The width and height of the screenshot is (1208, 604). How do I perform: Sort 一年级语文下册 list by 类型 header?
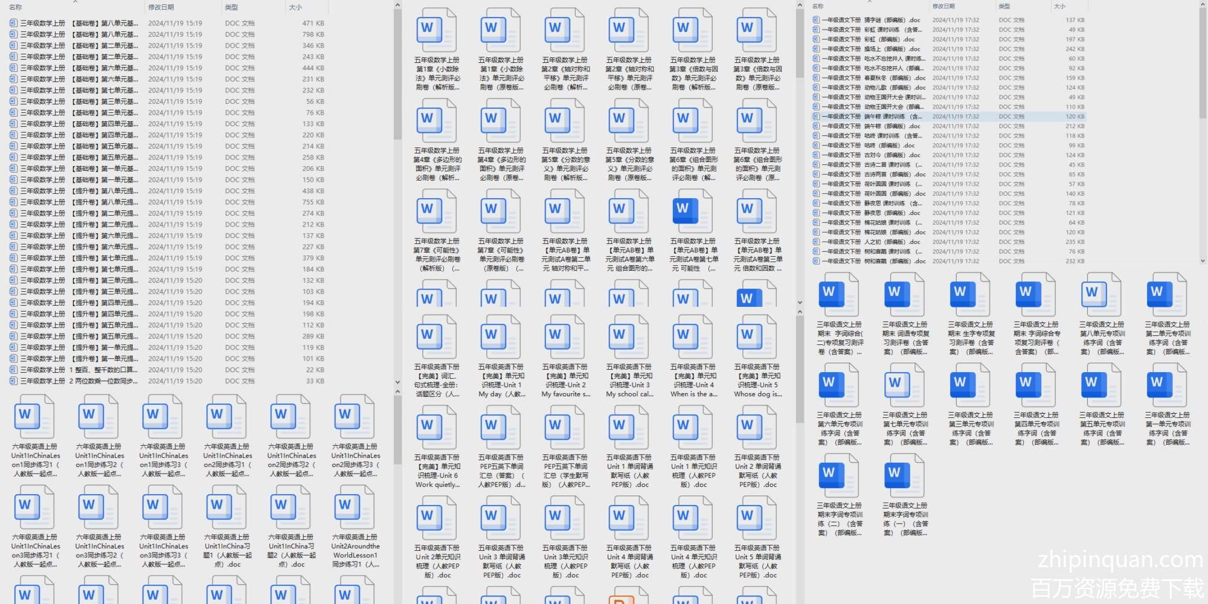coord(1004,6)
